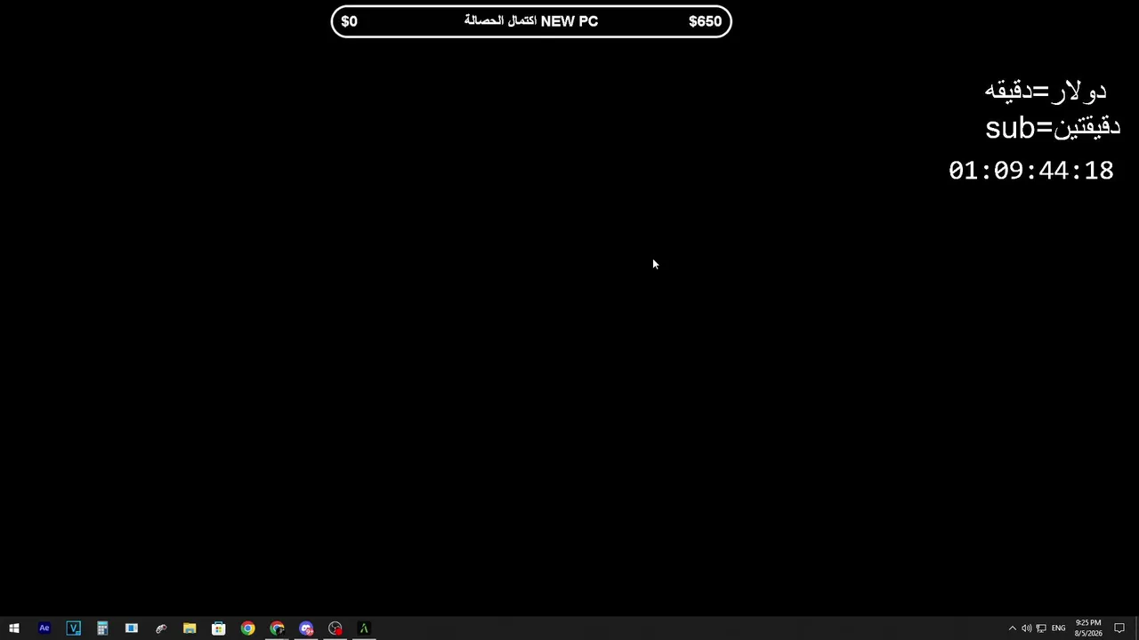The width and height of the screenshot is (1139, 640).
Task: Click the Show desktop sliver at taskbar end
Action: coord(1136,628)
